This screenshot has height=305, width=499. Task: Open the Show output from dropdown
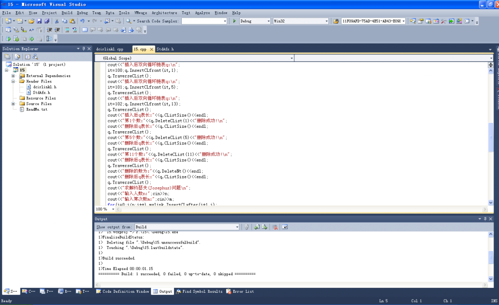tap(187, 227)
